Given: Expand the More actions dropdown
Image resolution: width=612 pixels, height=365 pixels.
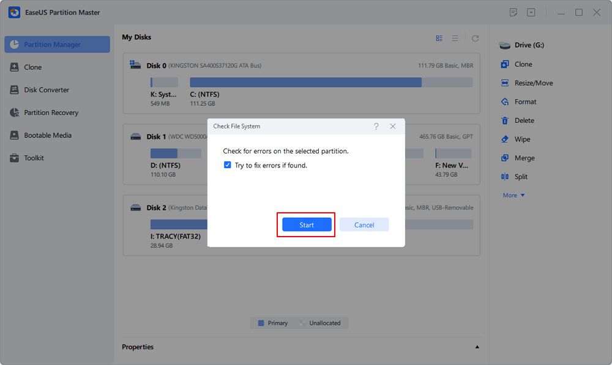Looking at the screenshot, I should (514, 196).
